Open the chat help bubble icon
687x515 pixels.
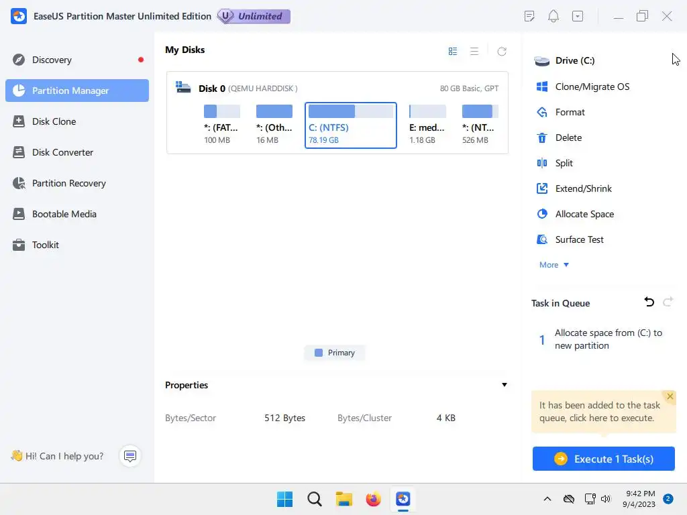[130, 456]
